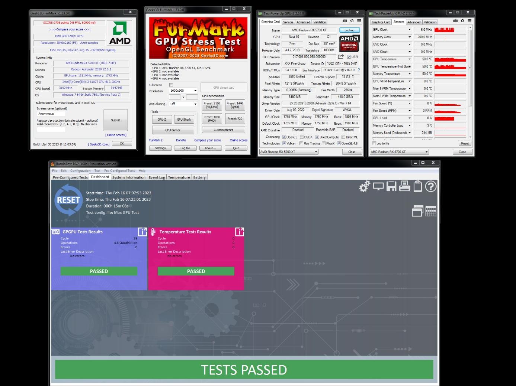The height and width of the screenshot is (386, 516).
Task: Open the BurnInTest File menu
Action: tap(55, 171)
